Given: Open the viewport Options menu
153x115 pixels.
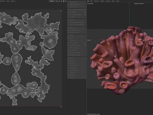Looking at the screenshot, I should [108, 1].
